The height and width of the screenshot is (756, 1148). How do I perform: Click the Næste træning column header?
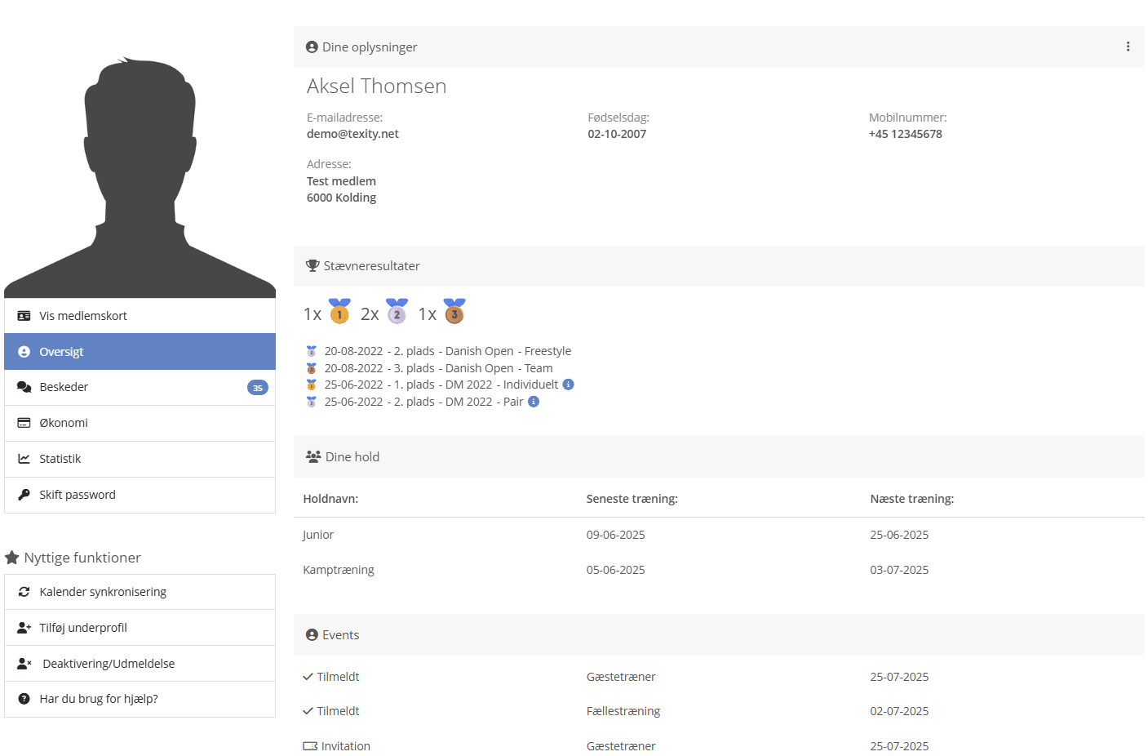click(x=912, y=499)
